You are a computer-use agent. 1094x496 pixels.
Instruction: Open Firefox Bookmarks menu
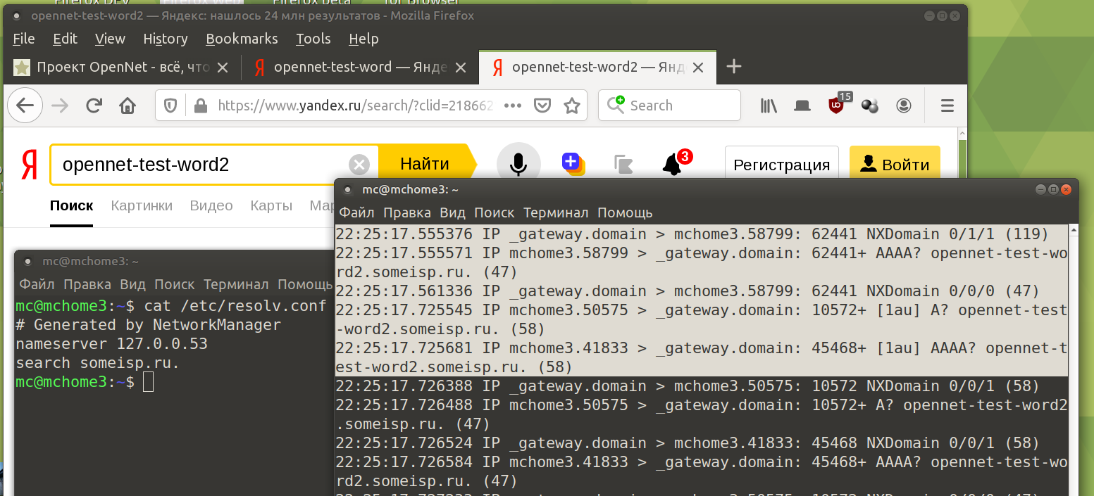[x=242, y=39]
